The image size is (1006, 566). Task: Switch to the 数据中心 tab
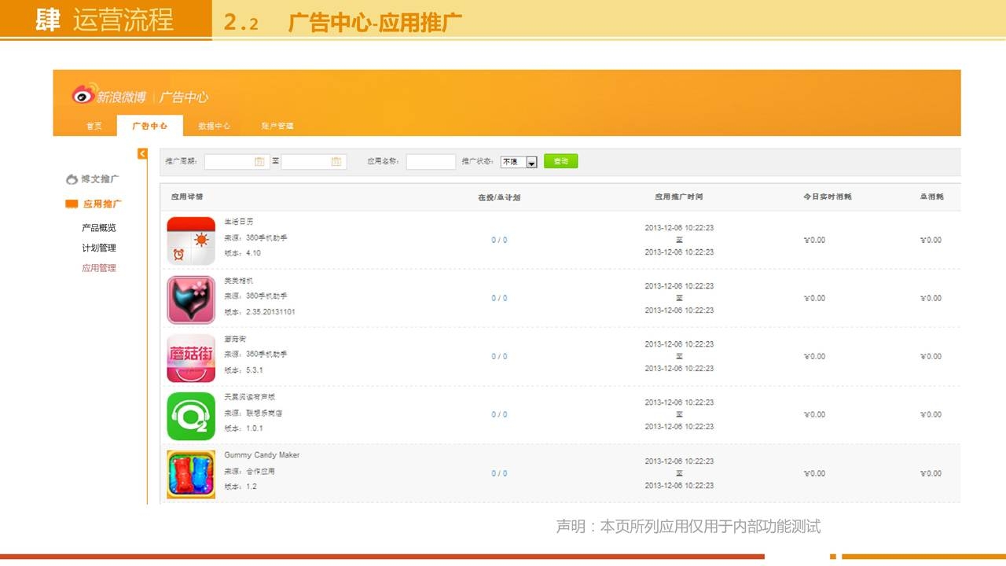click(x=214, y=126)
